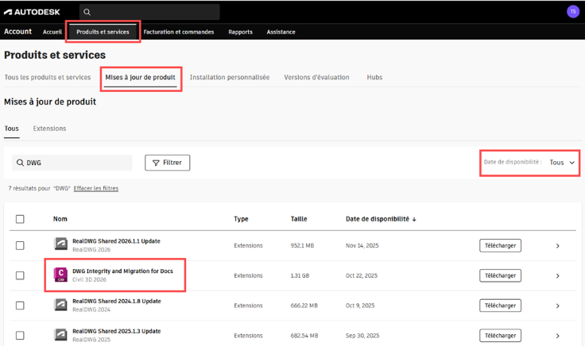Viewport: 585px width, 346px height.
Task: Open RealDWG Shared 2025.1.3 Update name
Action: (117, 331)
